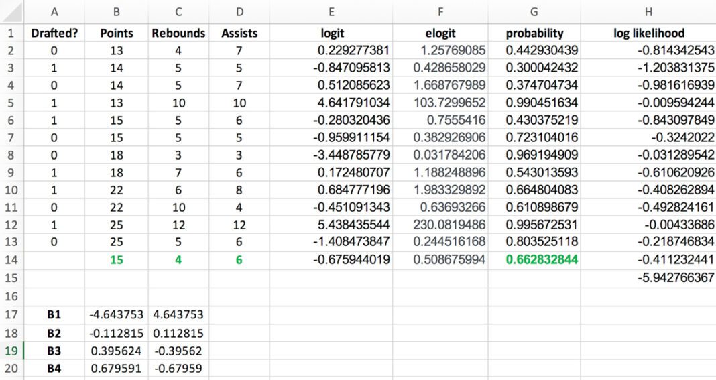This screenshot has width=716, height=380.
Task: Select row 14 header
Action: [x=11, y=260]
